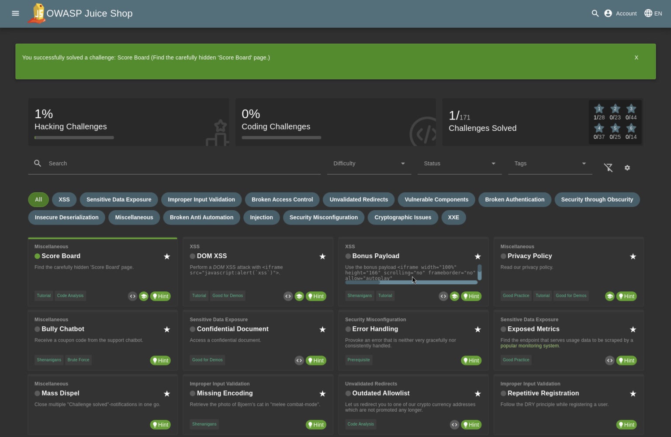Toggle the 6-star difficulty filter
Screen dimensions: 671x437
pos(631,128)
